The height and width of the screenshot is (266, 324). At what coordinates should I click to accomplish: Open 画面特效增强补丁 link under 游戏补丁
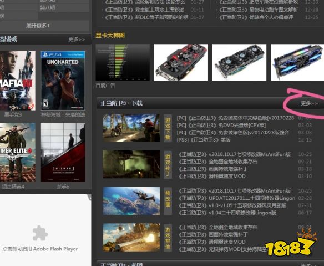213,169
